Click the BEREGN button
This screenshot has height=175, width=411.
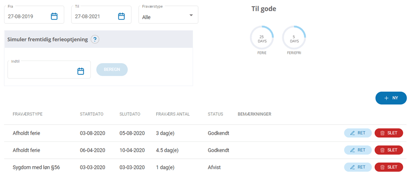(112, 69)
